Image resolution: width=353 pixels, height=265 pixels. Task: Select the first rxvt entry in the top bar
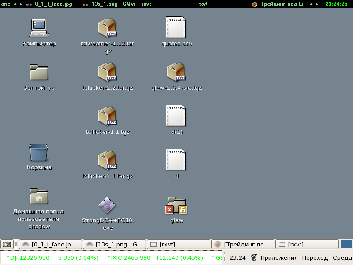(x=146, y=4)
